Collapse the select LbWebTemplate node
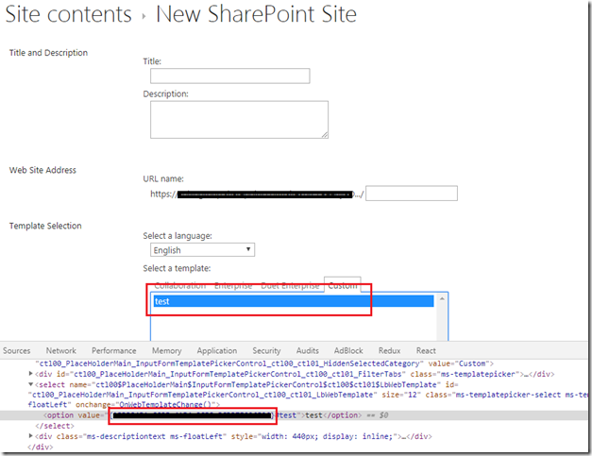 coord(30,384)
